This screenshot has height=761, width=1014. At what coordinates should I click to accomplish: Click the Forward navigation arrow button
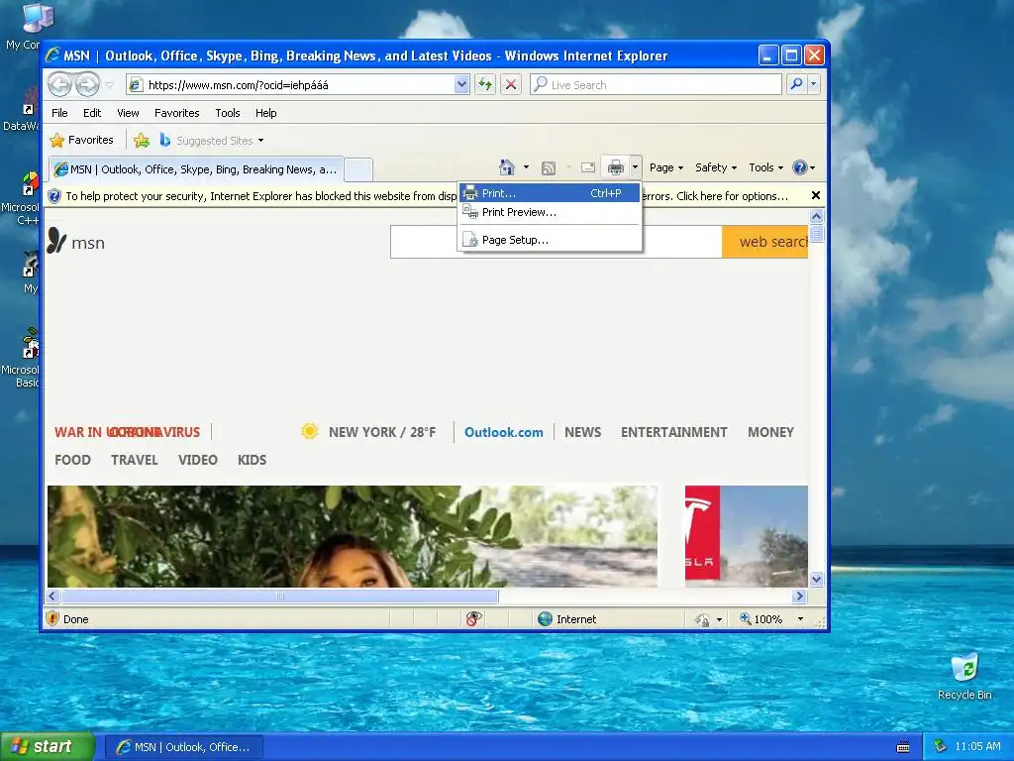point(88,84)
